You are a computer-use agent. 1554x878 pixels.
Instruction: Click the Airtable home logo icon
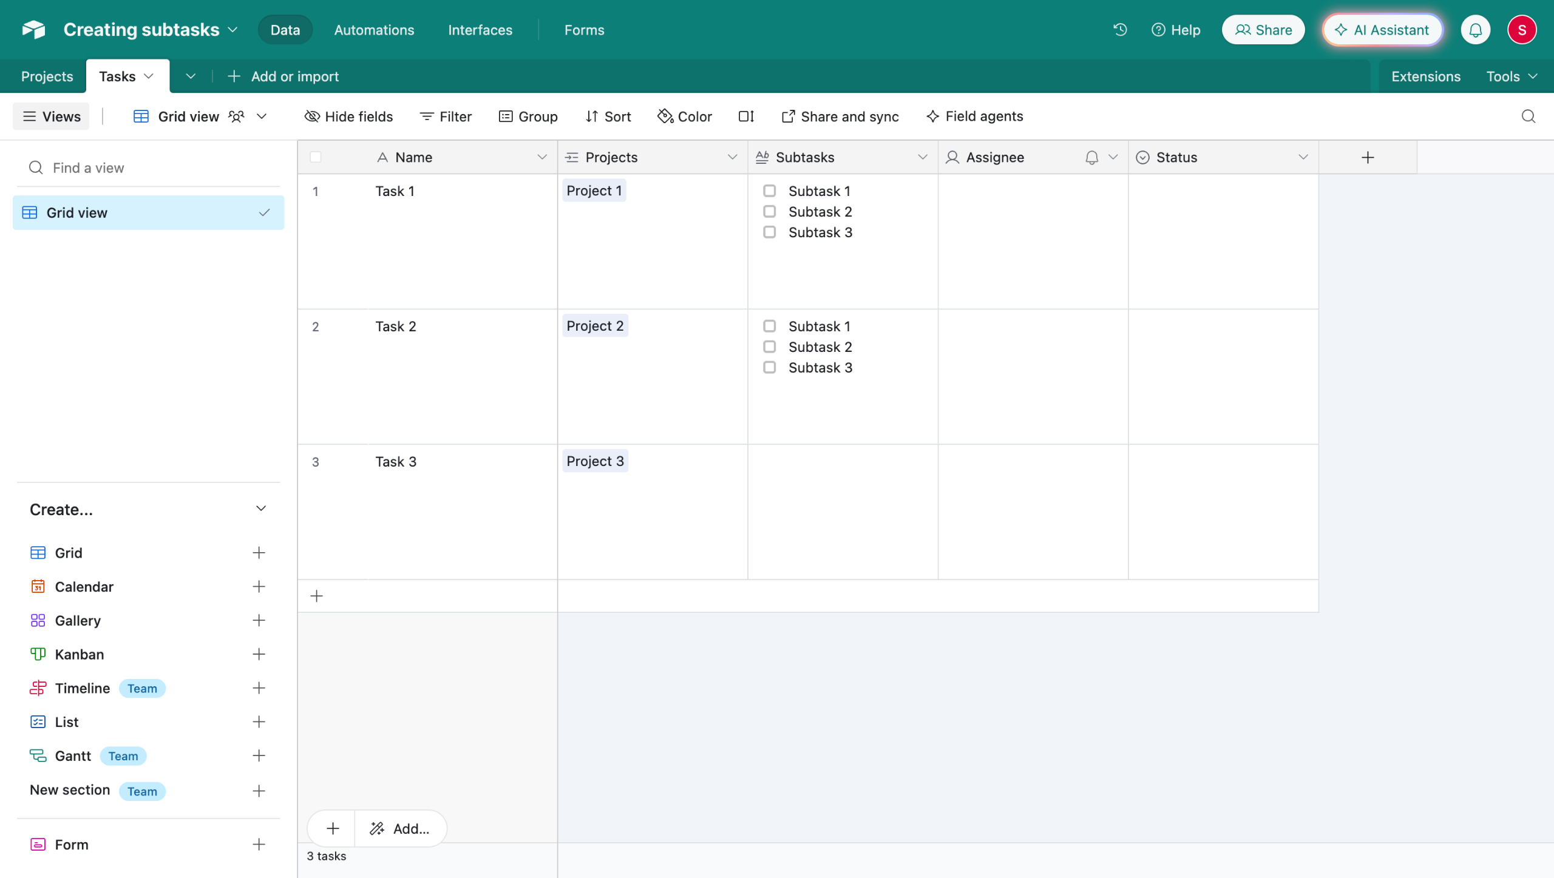(34, 30)
